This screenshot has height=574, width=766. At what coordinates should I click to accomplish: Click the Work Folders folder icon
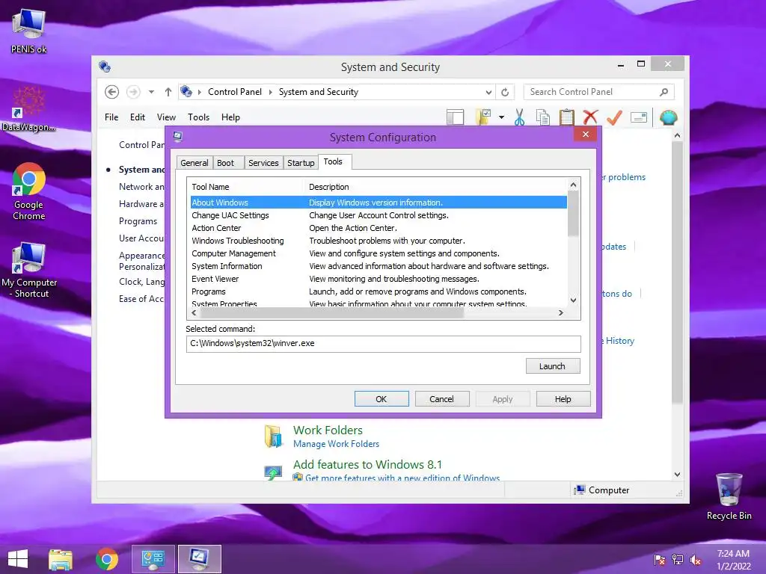tap(274, 436)
